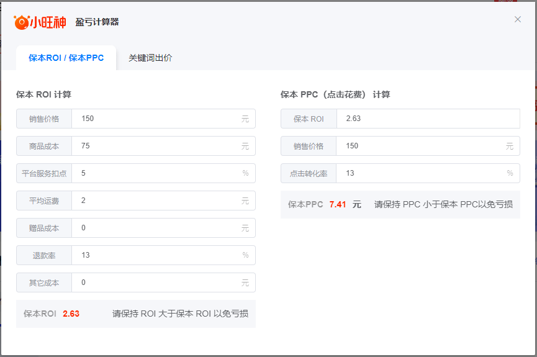Focus the 其它成本 input field
537x357 pixels.
(155, 282)
